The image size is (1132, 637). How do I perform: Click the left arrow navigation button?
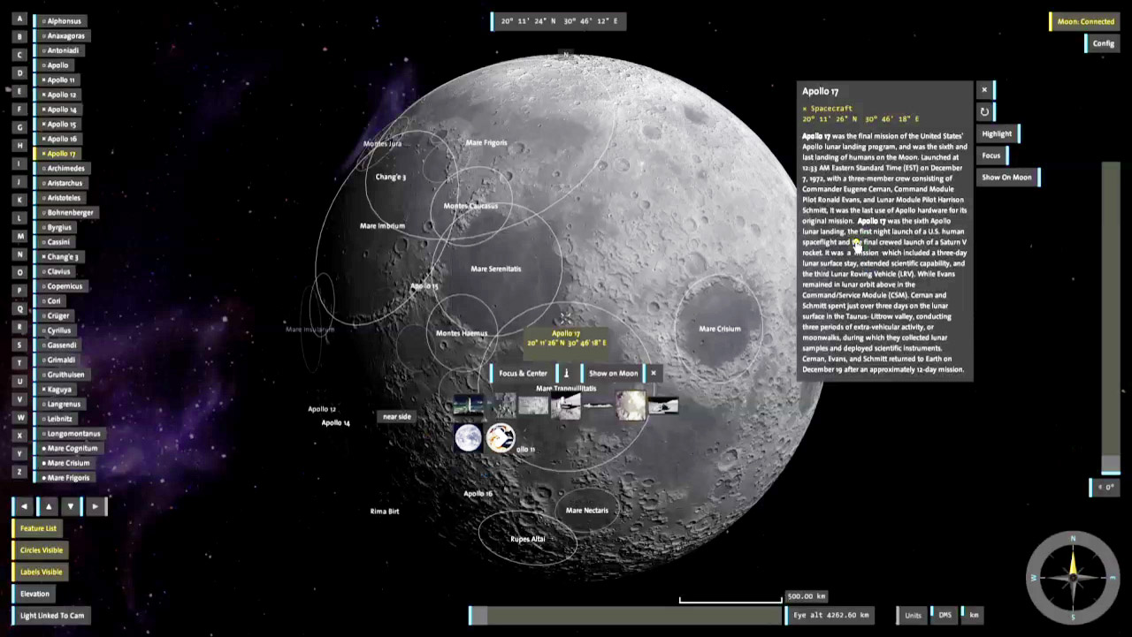(x=24, y=506)
